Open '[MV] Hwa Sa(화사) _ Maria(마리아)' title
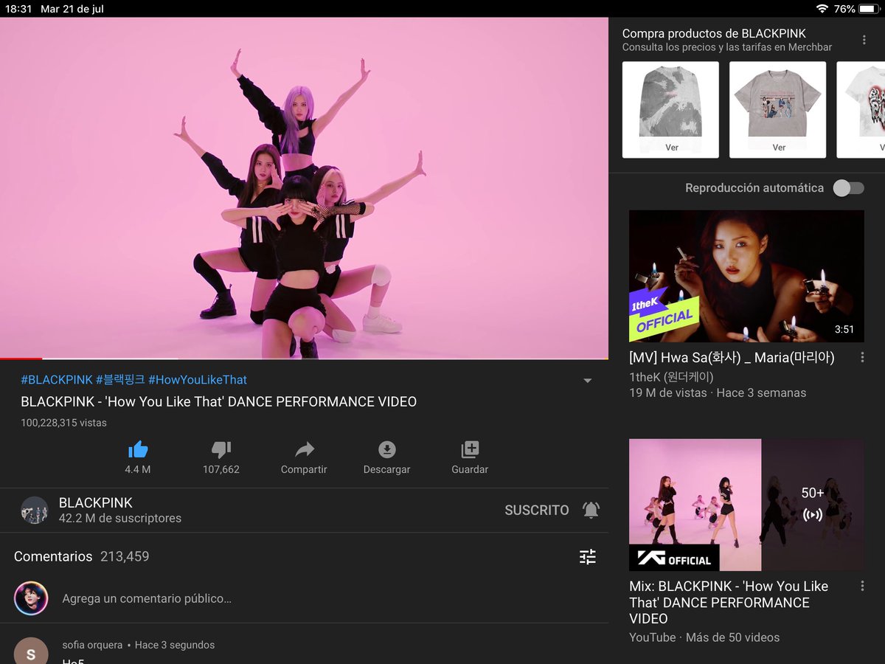This screenshot has height=664, width=885. coord(732,358)
